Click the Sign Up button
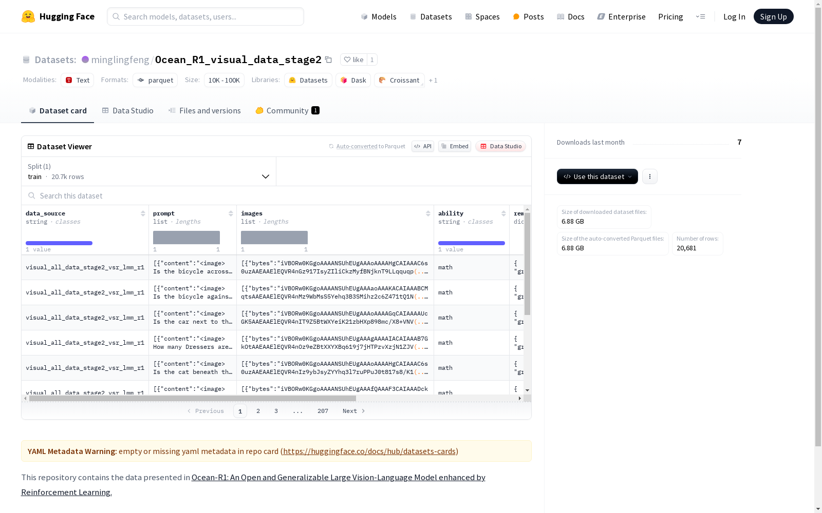This screenshot has width=822, height=513. click(x=773, y=16)
